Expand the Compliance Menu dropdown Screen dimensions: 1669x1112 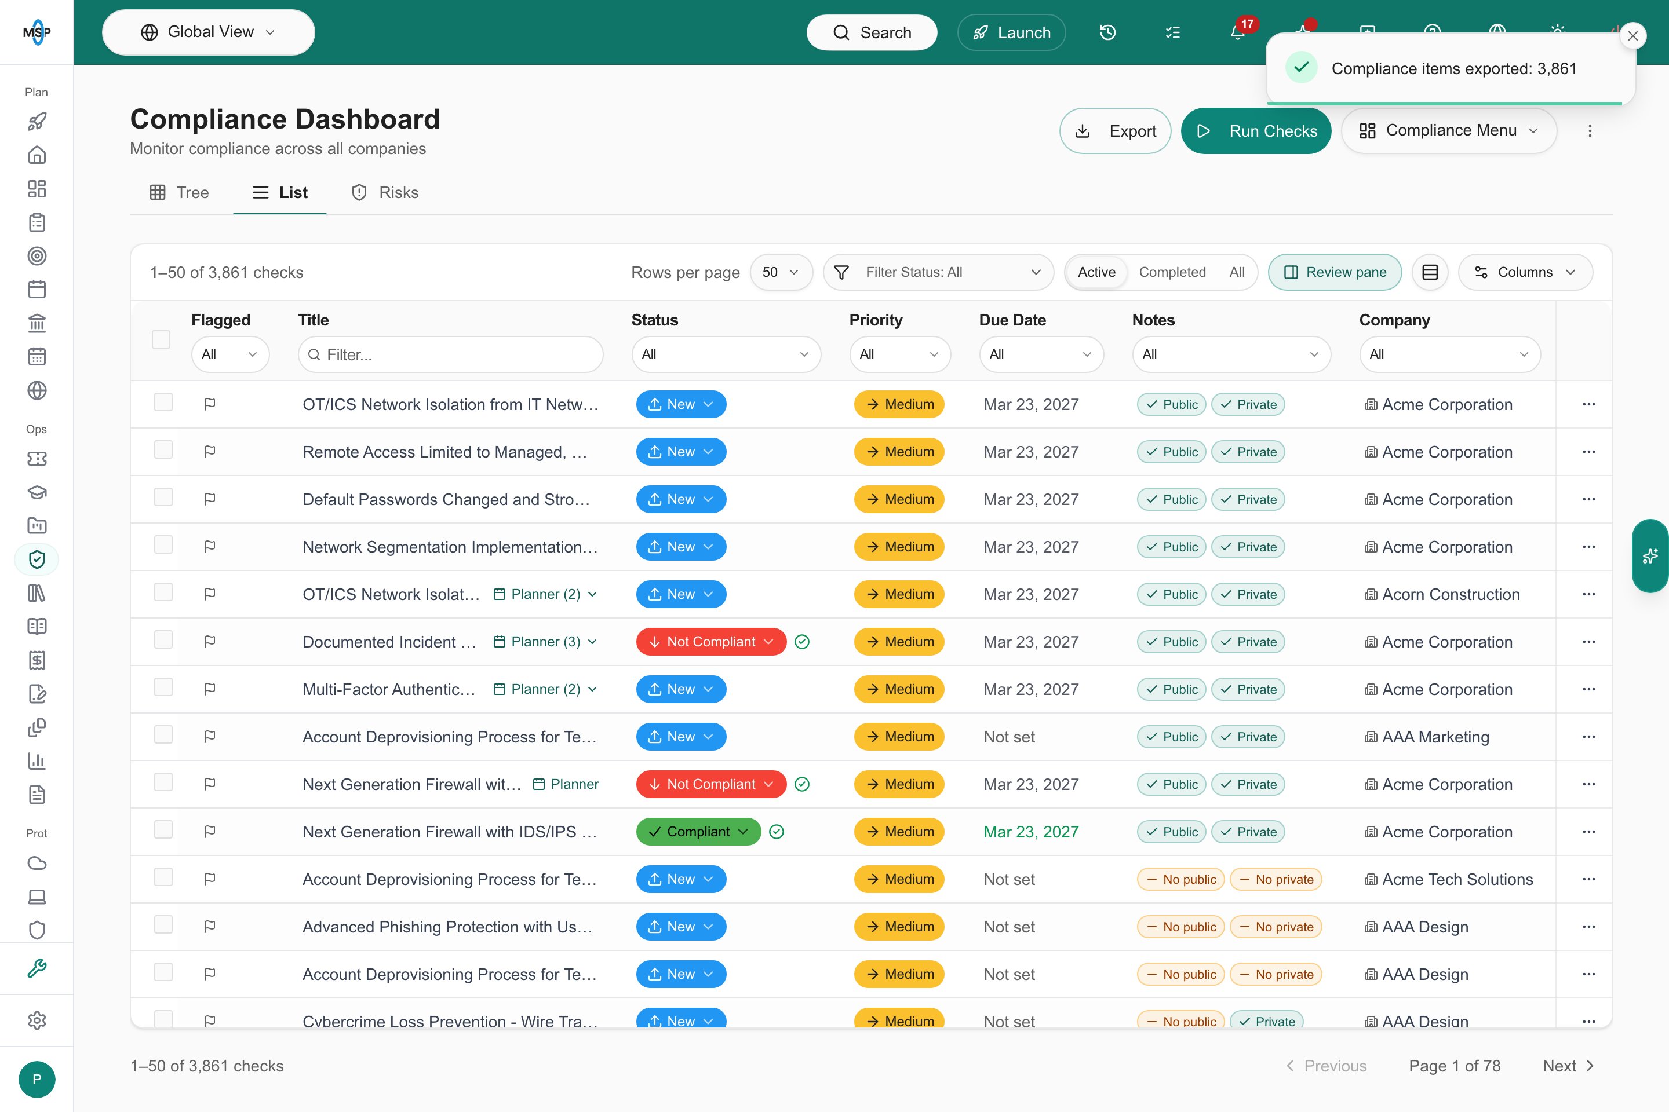pyautogui.click(x=1449, y=131)
